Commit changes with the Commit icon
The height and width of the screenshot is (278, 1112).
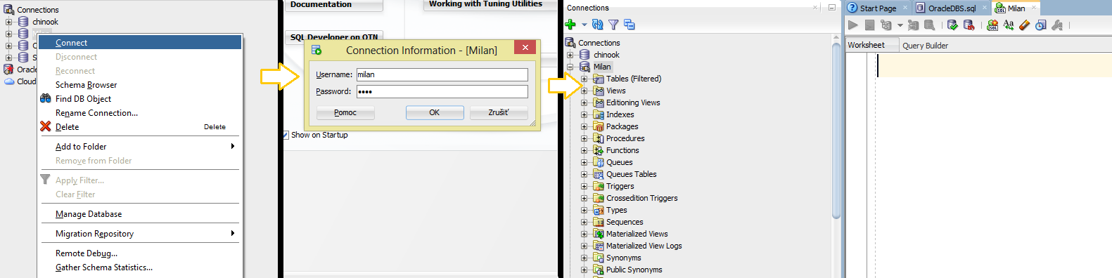952,25
